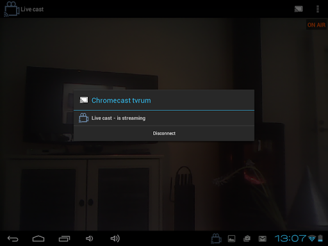The width and height of the screenshot is (328, 246).
Task: Tap the Live cast app logo icon
Action: [12, 9]
